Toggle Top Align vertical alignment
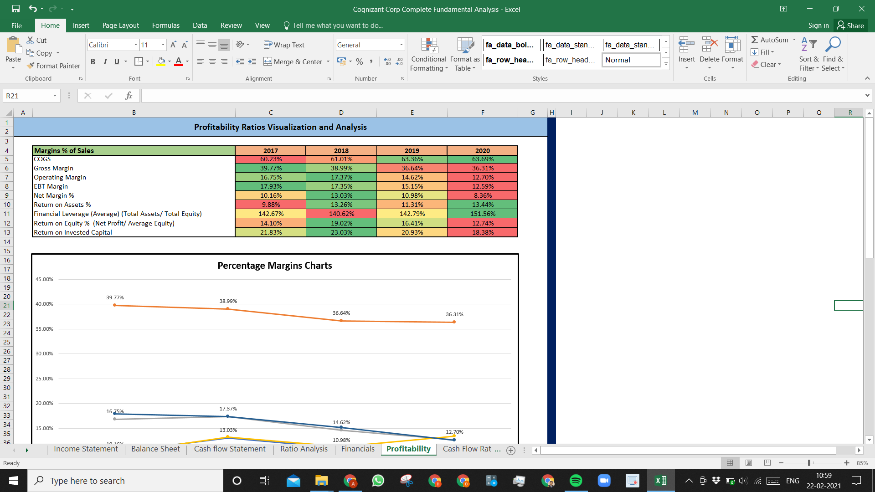This screenshot has height=492, width=875. tap(201, 45)
